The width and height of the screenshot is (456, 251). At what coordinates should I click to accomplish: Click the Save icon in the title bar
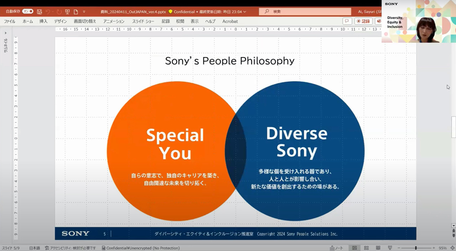39,12
